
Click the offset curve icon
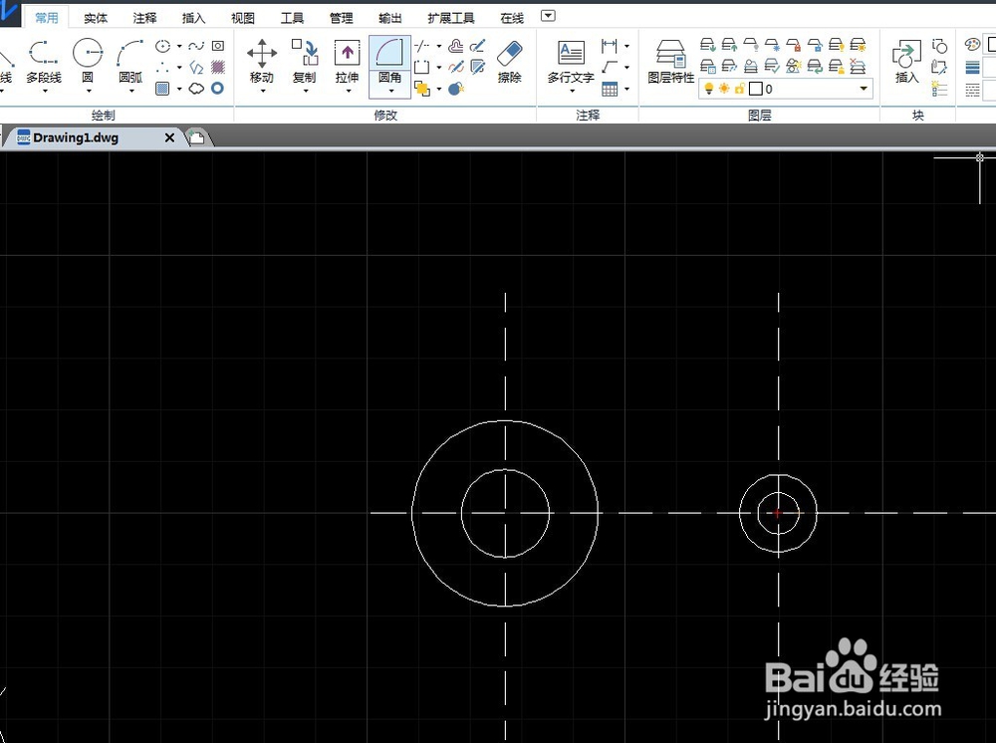(455, 46)
